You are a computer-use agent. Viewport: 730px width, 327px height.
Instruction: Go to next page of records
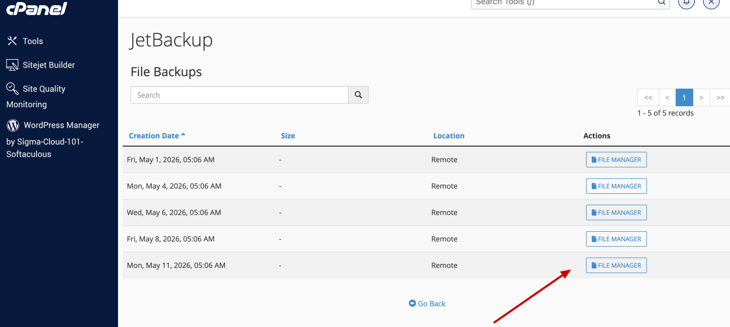click(x=701, y=98)
